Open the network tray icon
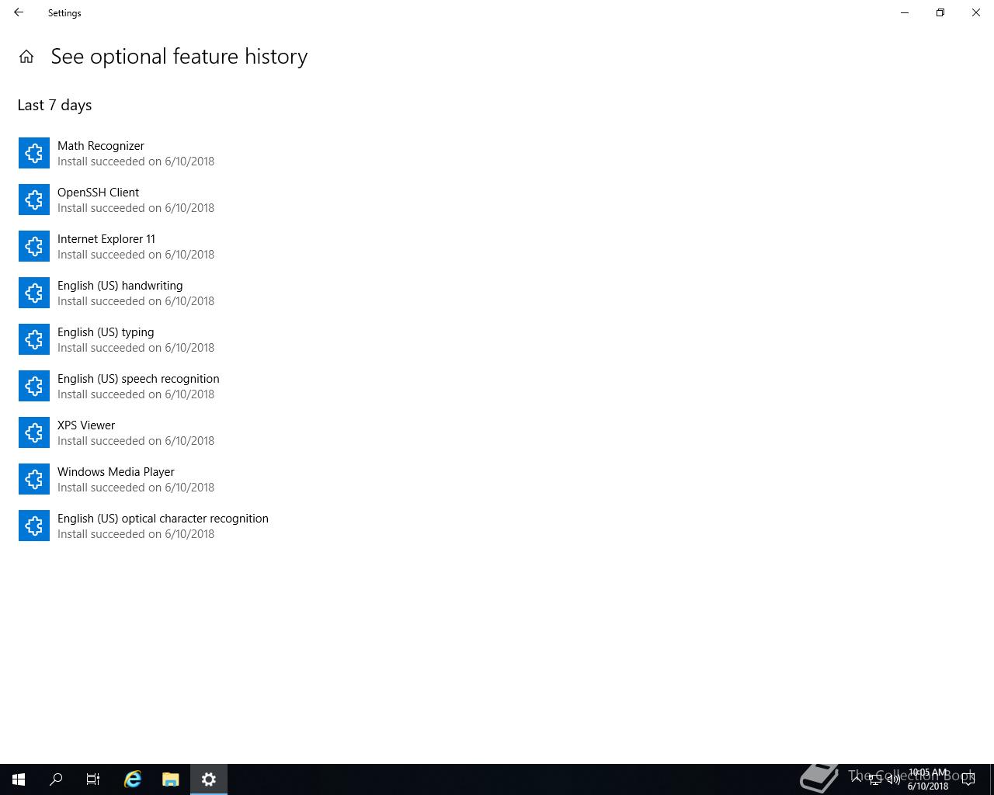The image size is (994, 795). tap(875, 779)
